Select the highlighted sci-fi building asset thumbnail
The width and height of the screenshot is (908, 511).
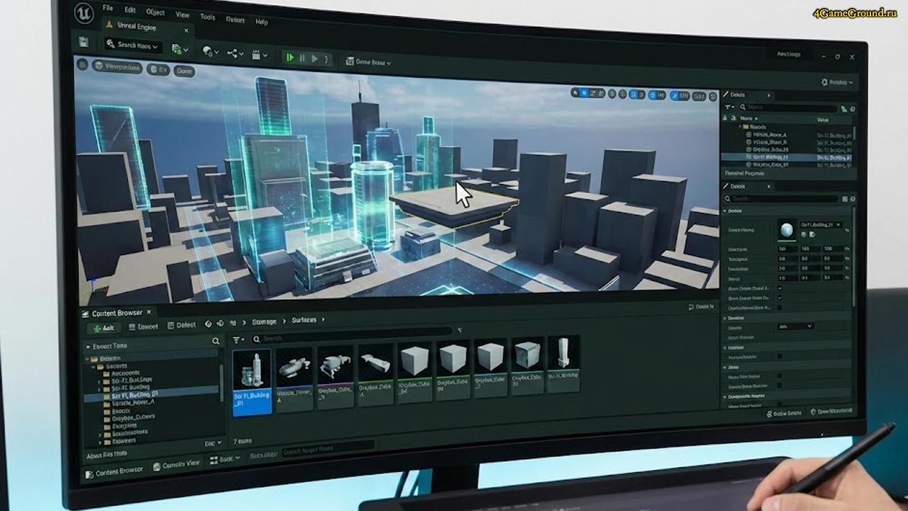point(252,380)
